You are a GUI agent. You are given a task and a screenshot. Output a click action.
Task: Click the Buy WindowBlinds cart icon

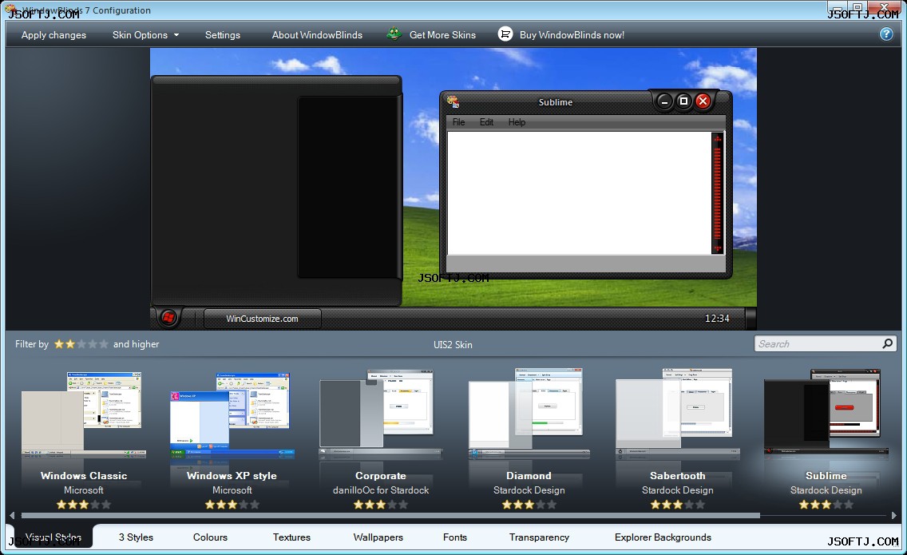[505, 34]
